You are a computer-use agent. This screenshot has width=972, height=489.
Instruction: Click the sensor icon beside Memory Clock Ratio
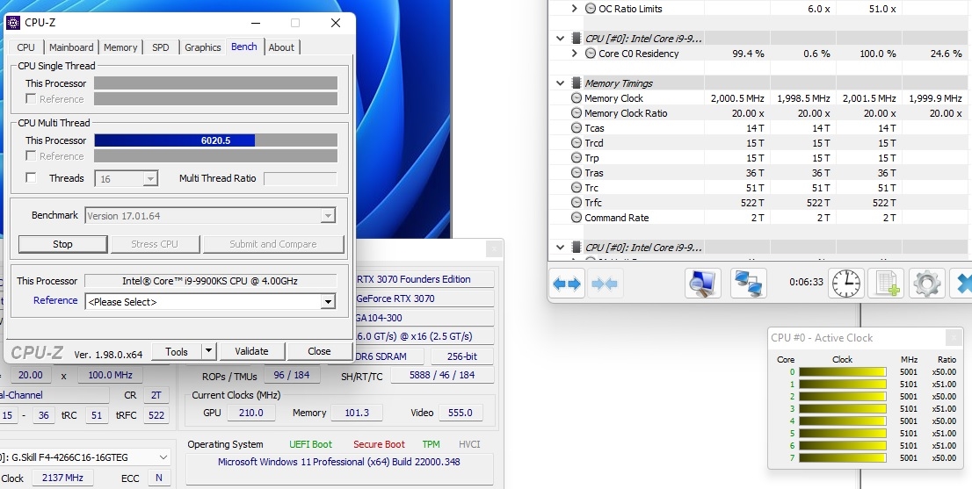tap(576, 113)
